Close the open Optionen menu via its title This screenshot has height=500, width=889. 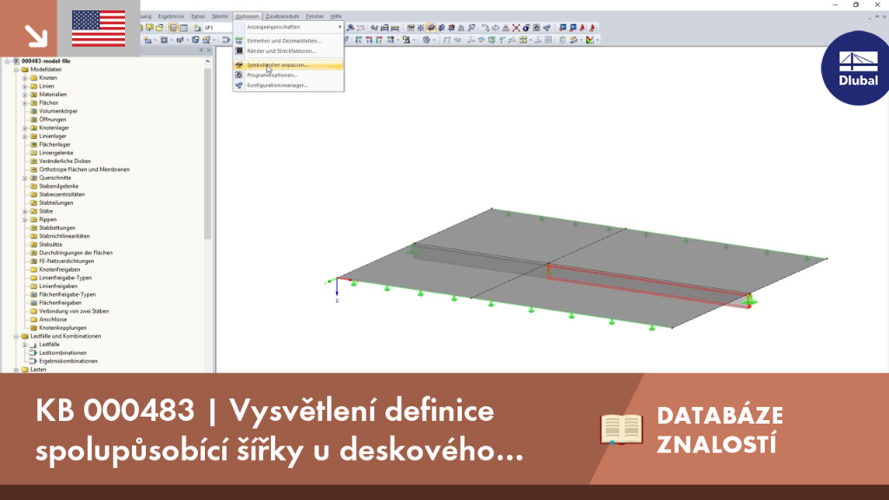(247, 16)
